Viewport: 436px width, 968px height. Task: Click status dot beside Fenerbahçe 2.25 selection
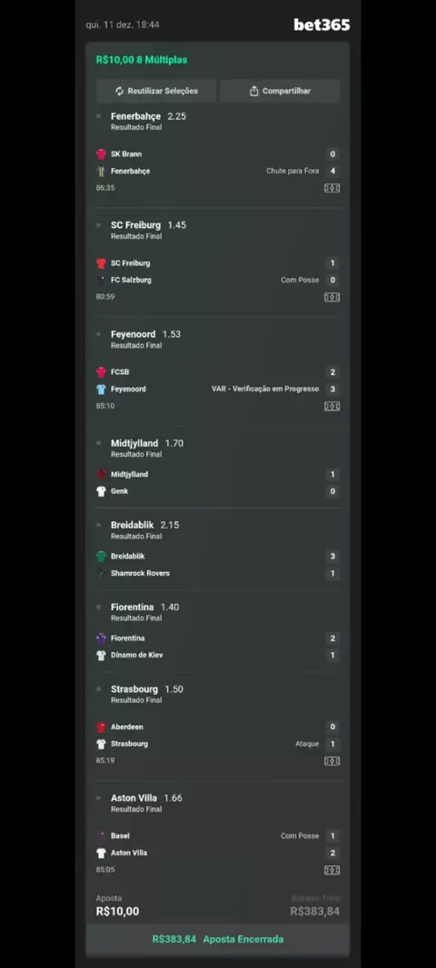98,116
